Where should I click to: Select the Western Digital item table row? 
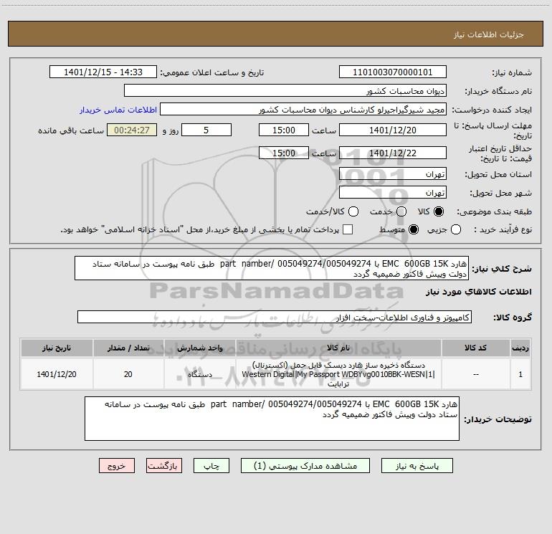[276, 374]
